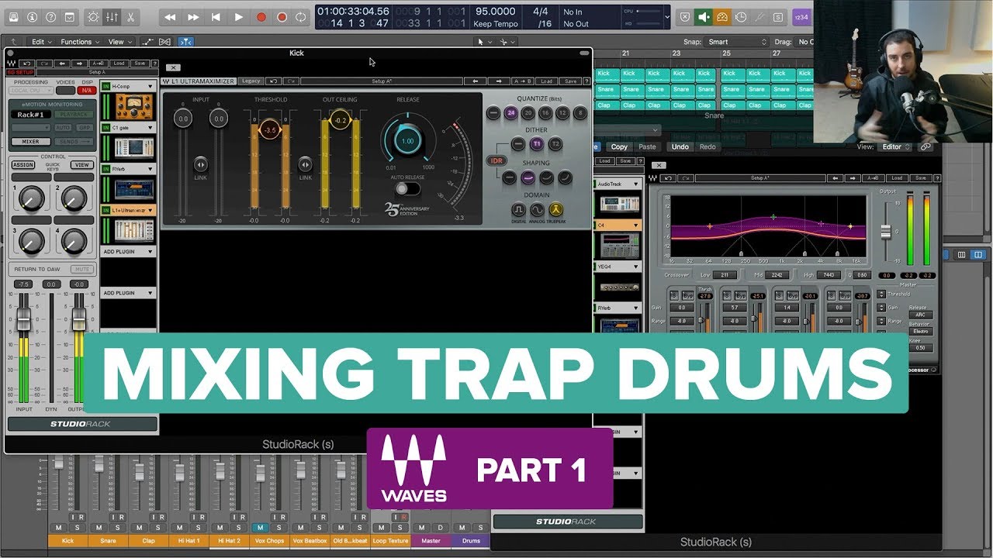The height and width of the screenshot is (558, 993).
Task: Click the ASSIGN button in Control section
Action: coord(23,165)
